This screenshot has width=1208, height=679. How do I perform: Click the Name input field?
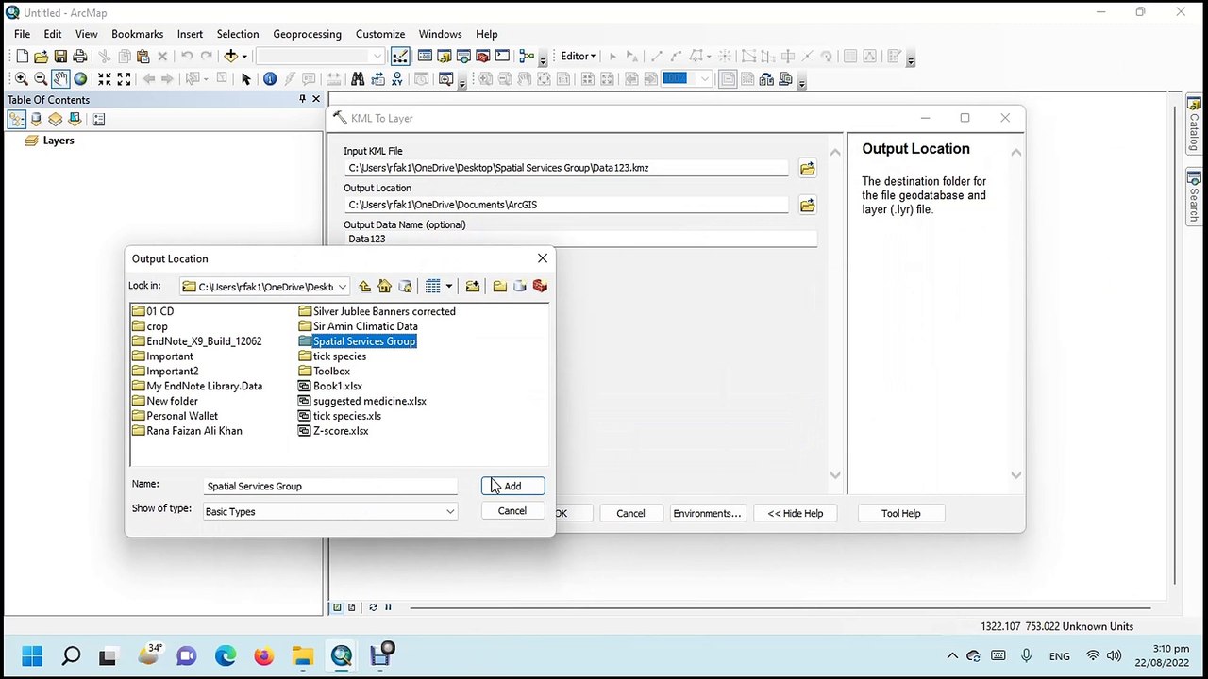[330, 486]
